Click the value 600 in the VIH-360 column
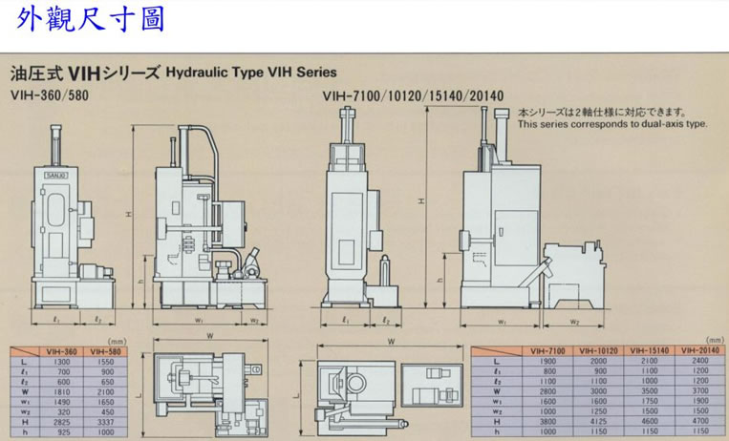729x441 pixels. coord(64,382)
